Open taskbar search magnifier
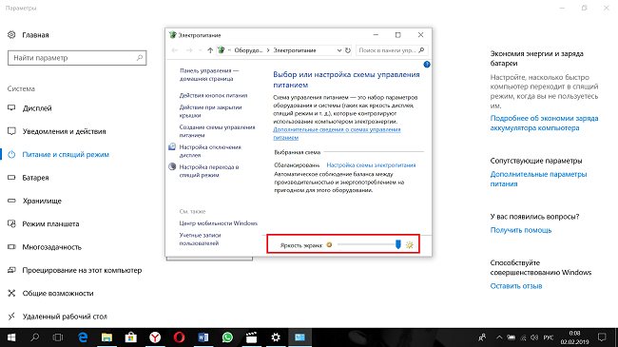 tap(34, 337)
